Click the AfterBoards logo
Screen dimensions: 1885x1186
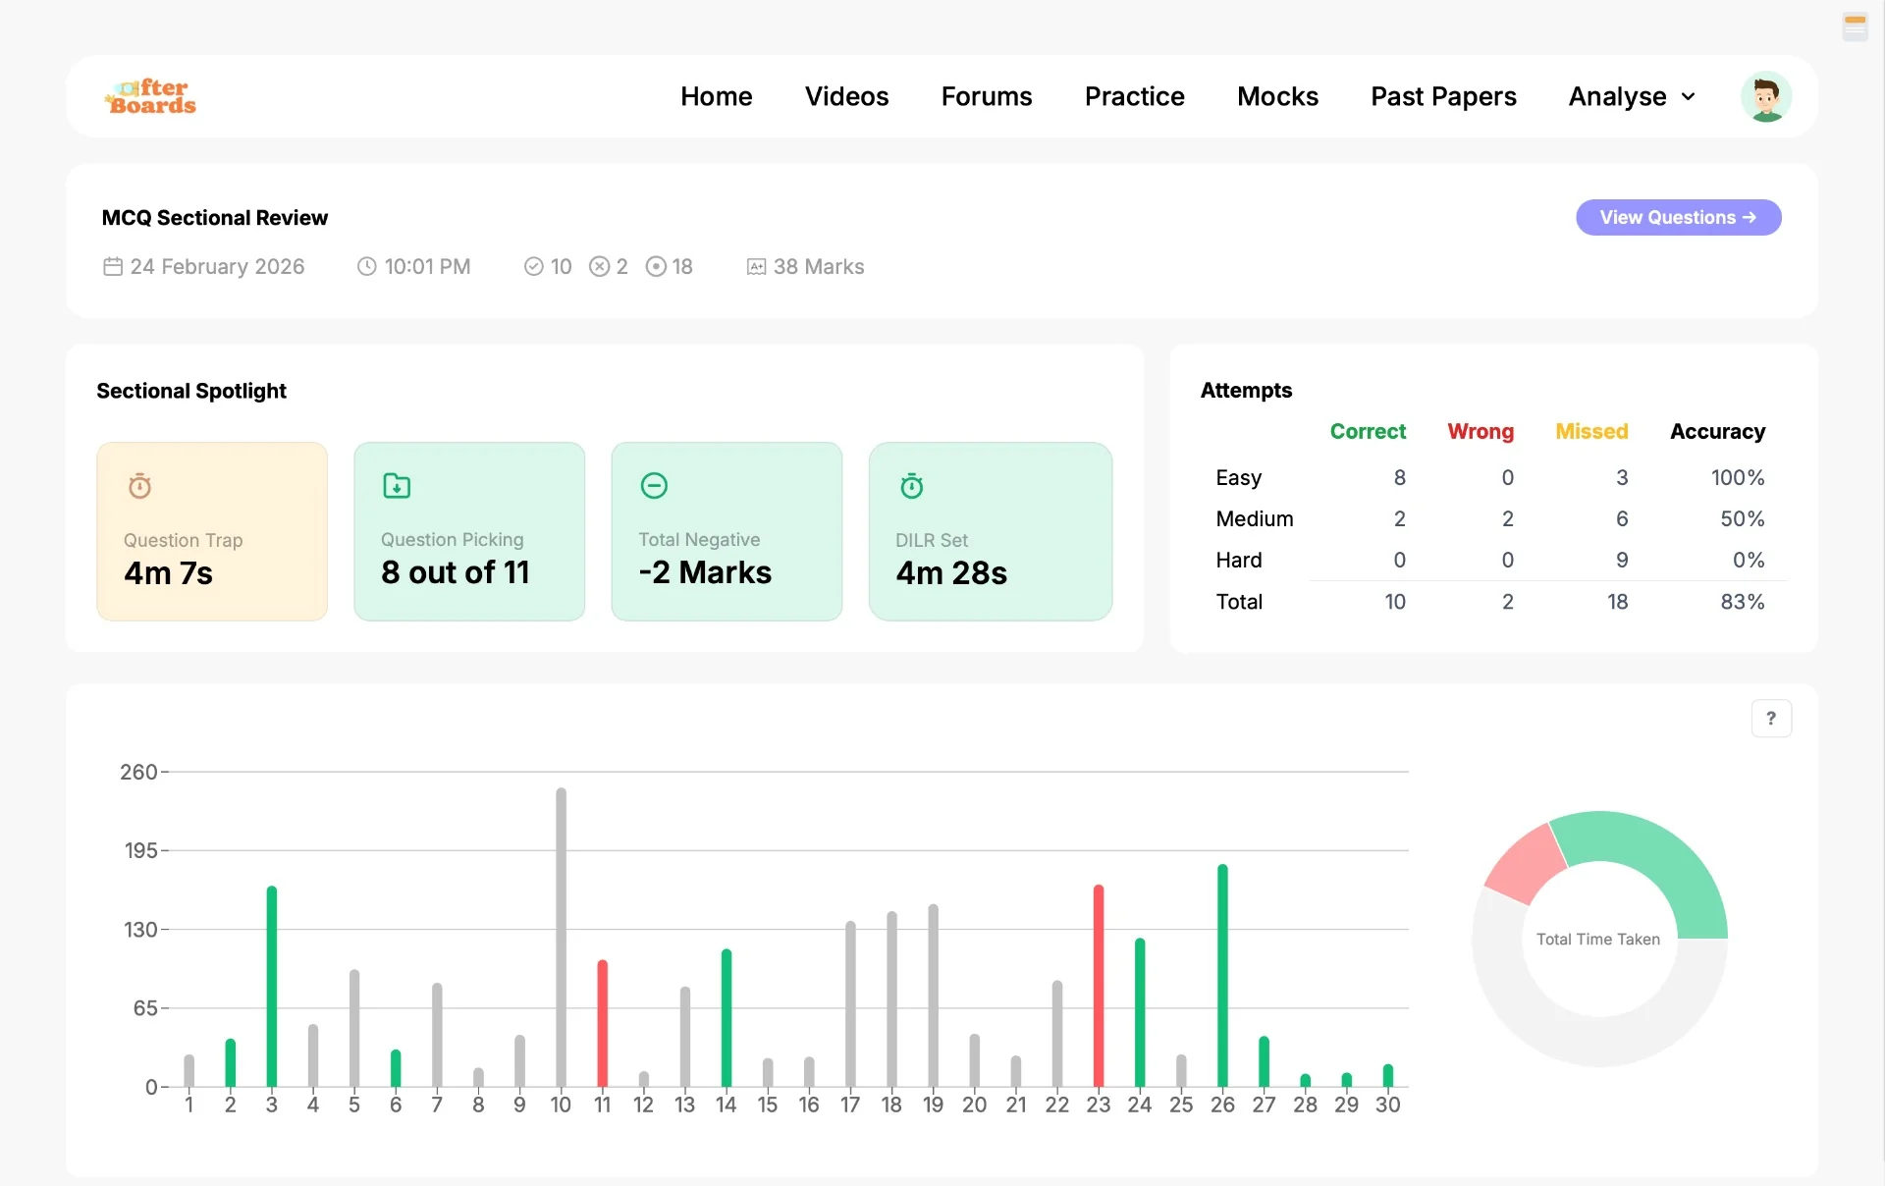pos(150,96)
